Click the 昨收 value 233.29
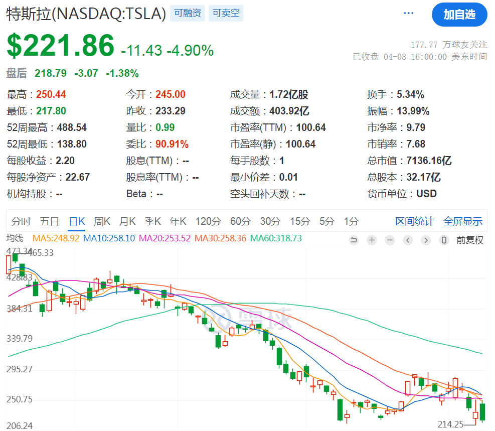 coord(171,111)
